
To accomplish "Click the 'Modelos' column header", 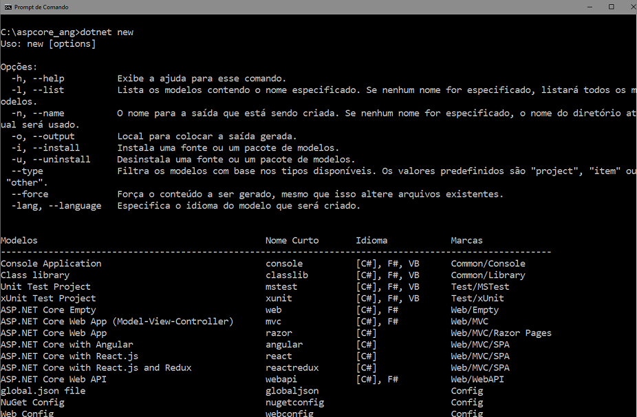I will pyautogui.click(x=19, y=241).
